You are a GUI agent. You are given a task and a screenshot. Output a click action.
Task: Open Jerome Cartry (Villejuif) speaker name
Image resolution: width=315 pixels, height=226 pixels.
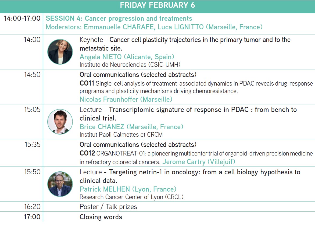(199, 162)
